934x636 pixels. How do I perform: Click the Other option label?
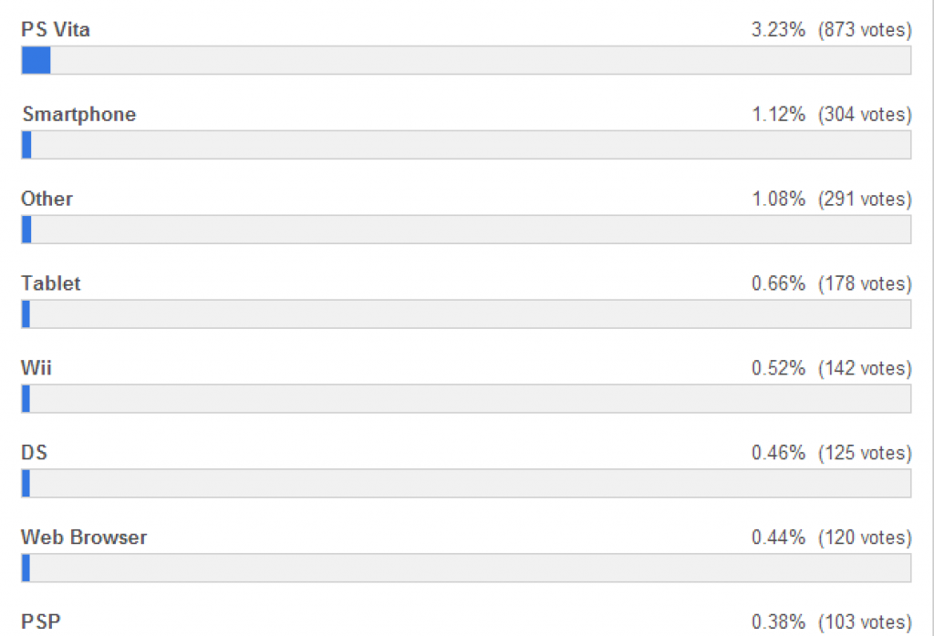pos(47,199)
